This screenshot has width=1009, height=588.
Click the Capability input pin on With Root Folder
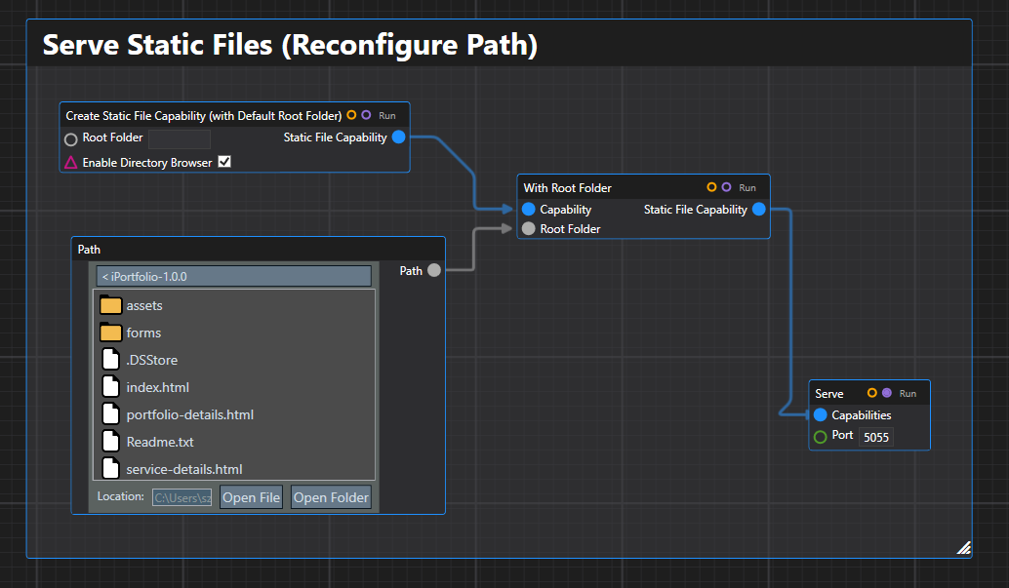pyautogui.click(x=528, y=209)
